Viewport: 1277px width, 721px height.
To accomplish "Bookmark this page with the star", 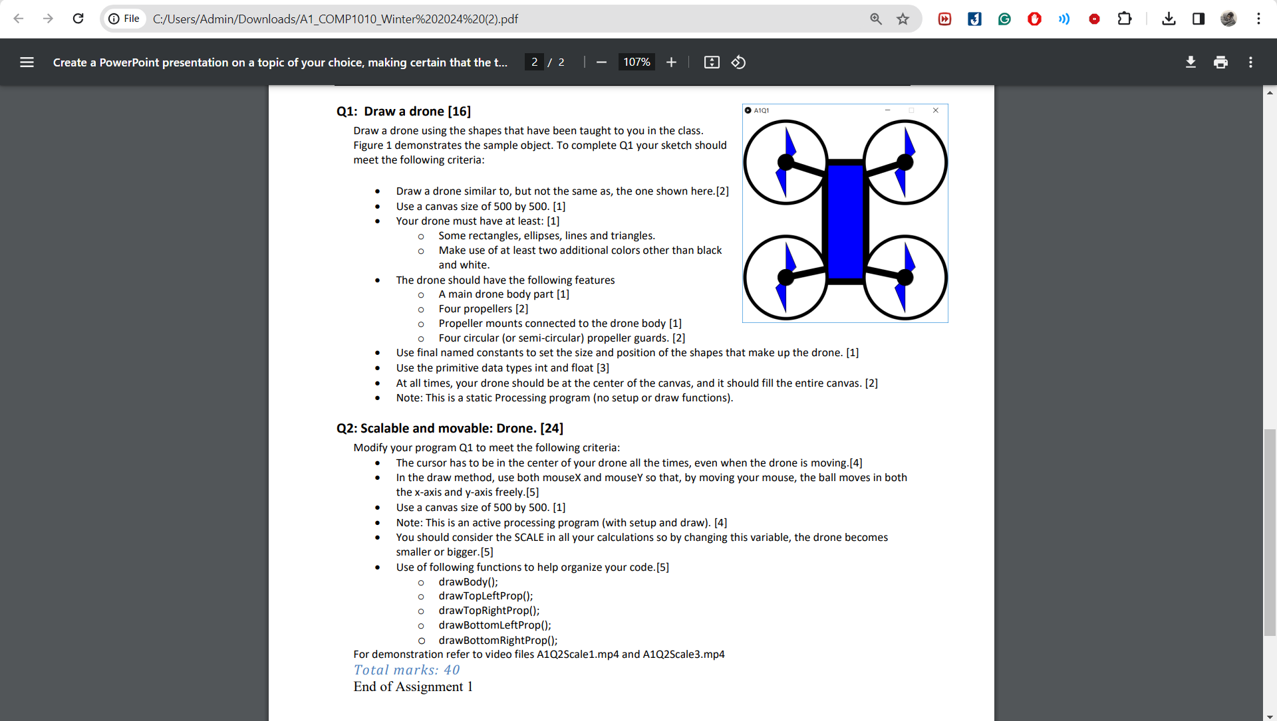I will tap(902, 19).
